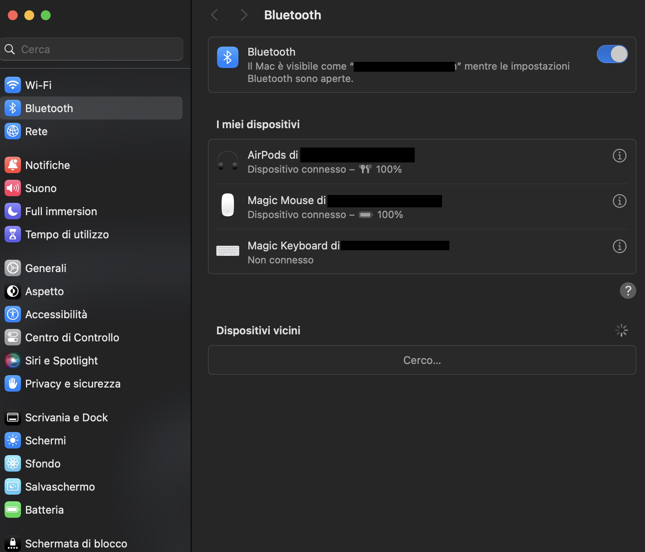The height and width of the screenshot is (552, 645).
Task: Open info for the connected AirPods
Action: click(x=619, y=156)
